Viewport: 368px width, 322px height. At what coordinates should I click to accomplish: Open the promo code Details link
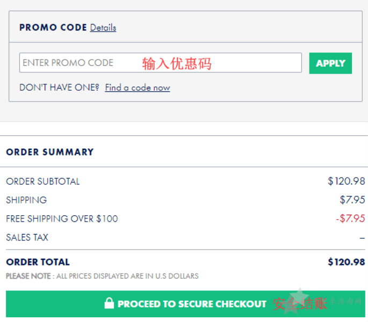(103, 28)
